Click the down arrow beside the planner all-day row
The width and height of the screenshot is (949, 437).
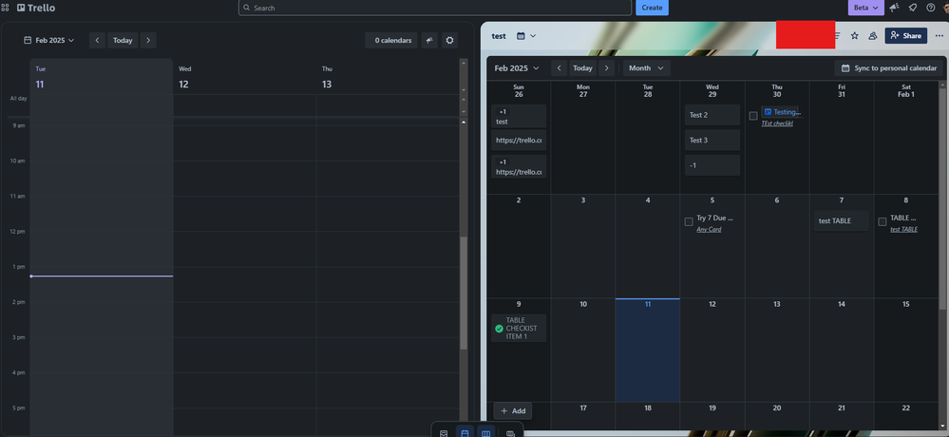pyautogui.click(x=465, y=112)
